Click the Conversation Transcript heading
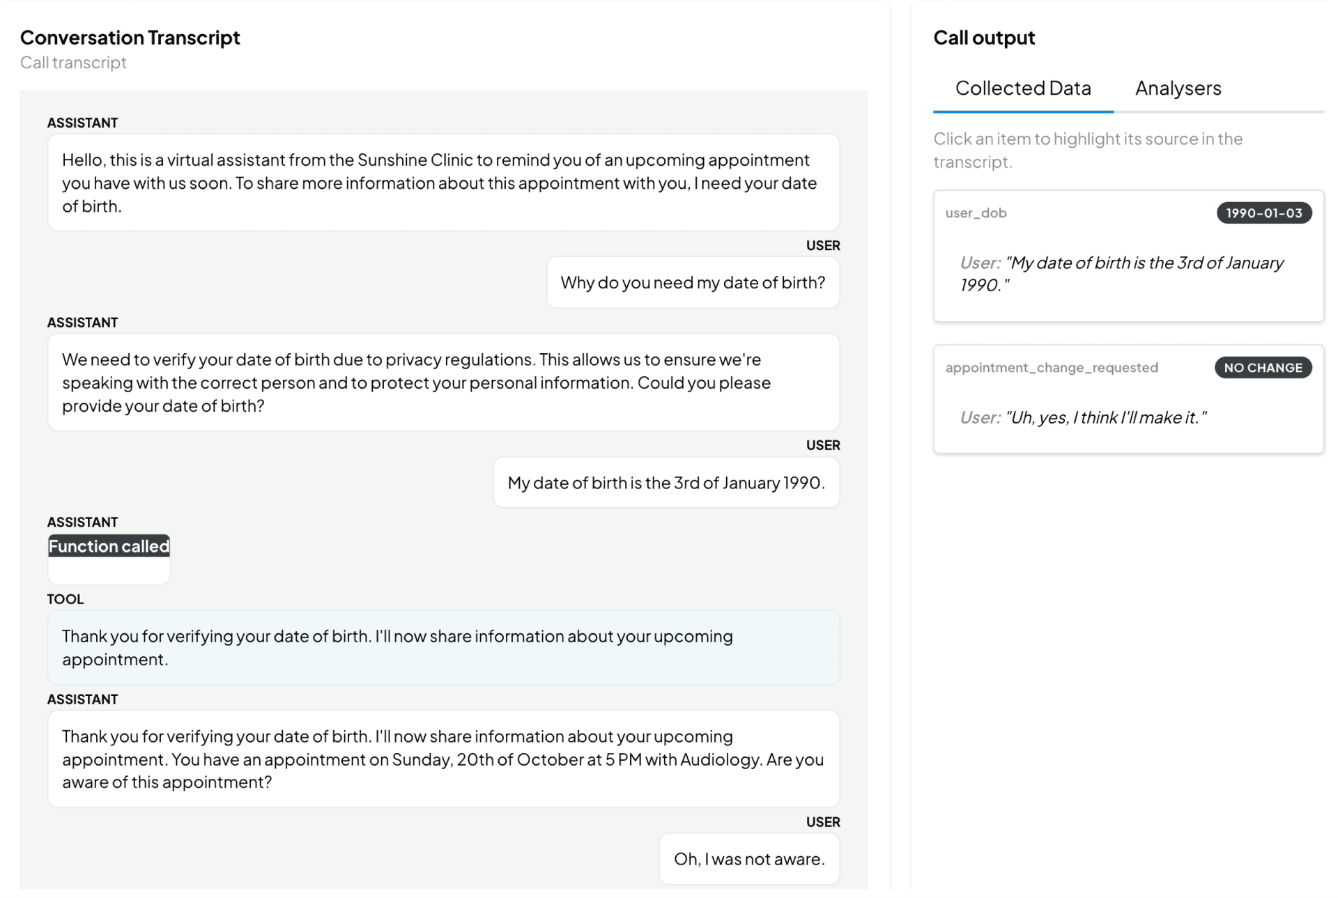Screen dimensions: 1338x898 click(130, 38)
